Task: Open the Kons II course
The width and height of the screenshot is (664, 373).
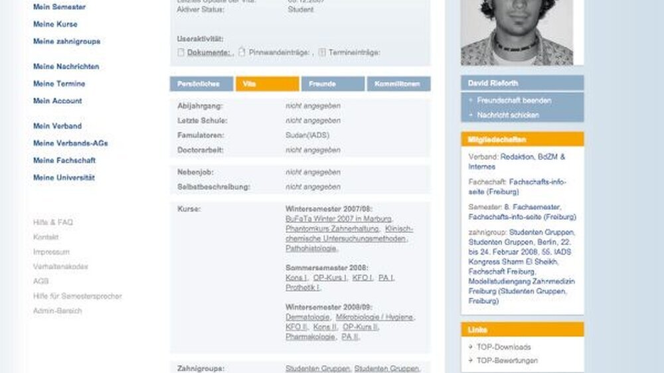Action: [x=325, y=327]
